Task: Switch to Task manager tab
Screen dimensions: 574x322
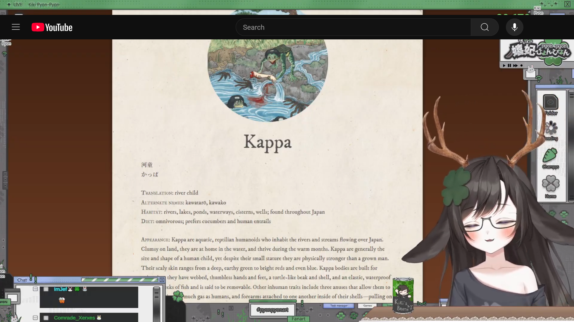Action: click(339, 306)
